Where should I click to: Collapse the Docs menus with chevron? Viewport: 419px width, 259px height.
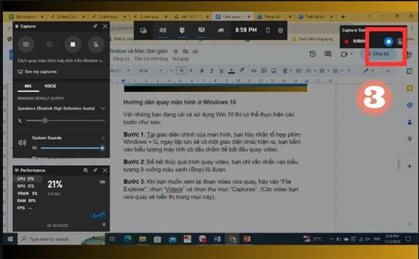[388, 71]
